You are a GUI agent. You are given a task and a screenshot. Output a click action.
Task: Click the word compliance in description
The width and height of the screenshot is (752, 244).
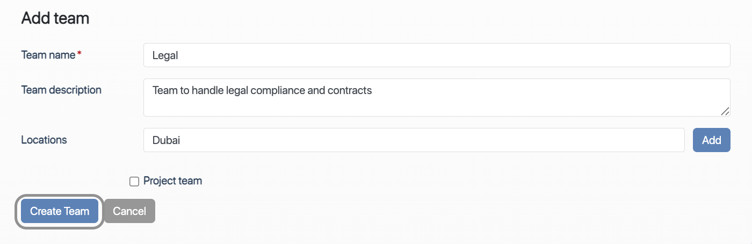pos(278,90)
